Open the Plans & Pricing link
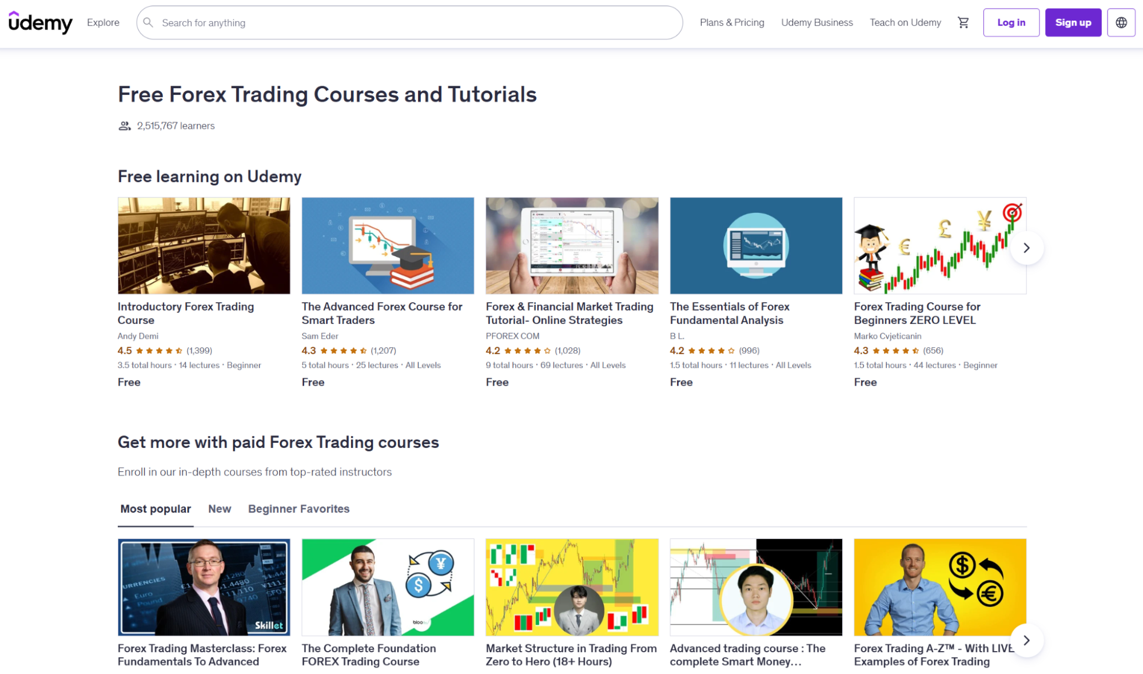This screenshot has width=1143, height=674. [732, 22]
